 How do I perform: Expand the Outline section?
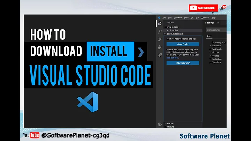[x=170, y=124]
